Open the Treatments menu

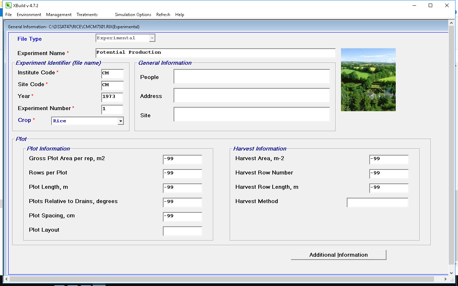(87, 15)
